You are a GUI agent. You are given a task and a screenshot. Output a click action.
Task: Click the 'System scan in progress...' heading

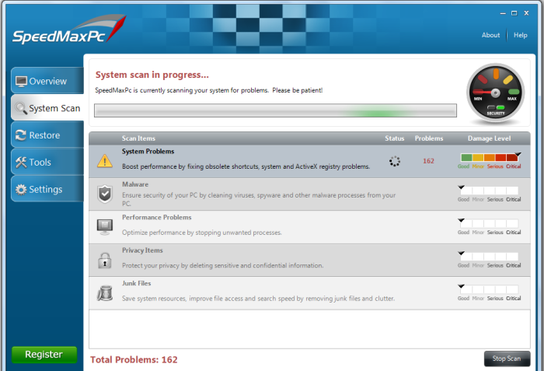click(x=152, y=75)
